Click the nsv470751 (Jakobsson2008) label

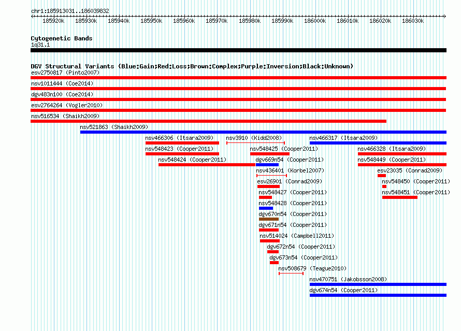pyautogui.click(x=348, y=279)
